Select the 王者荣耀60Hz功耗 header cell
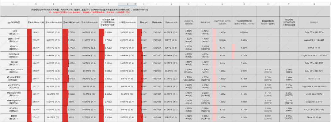This screenshot has width=331, height=122. (x=36, y=22)
